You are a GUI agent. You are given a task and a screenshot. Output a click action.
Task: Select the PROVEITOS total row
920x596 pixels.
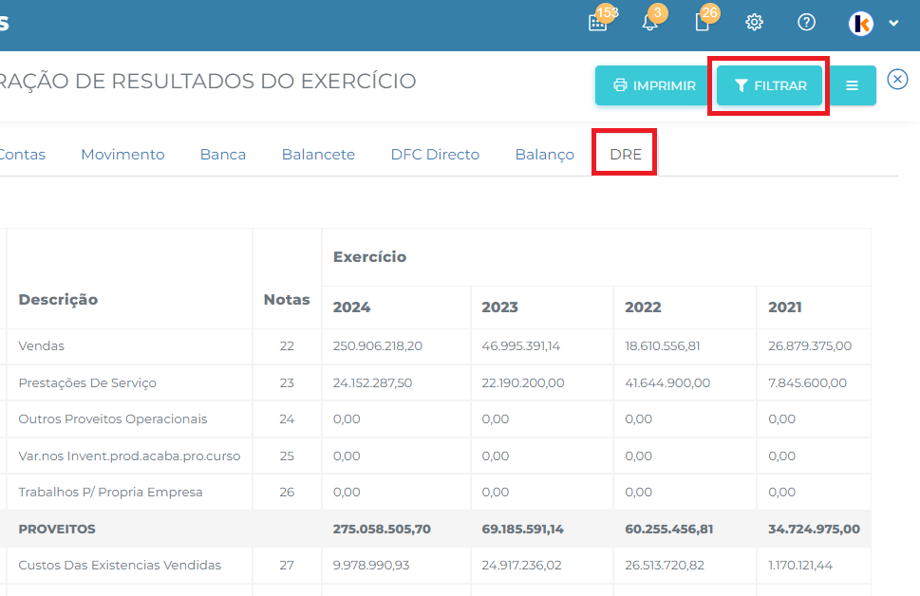click(x=57, y=529)
